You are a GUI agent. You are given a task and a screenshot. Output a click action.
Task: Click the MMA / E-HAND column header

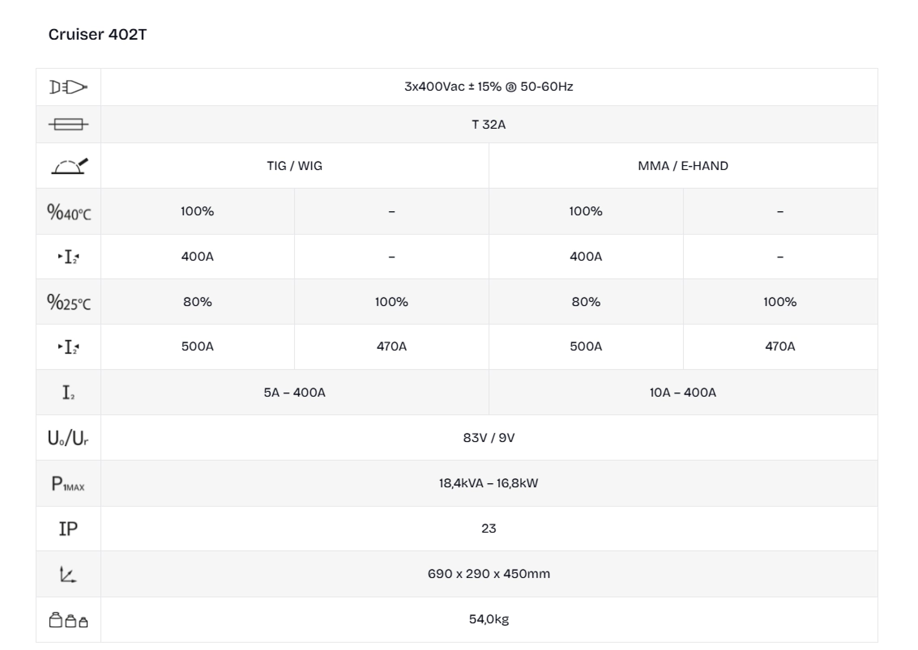[x=683, y=166]
